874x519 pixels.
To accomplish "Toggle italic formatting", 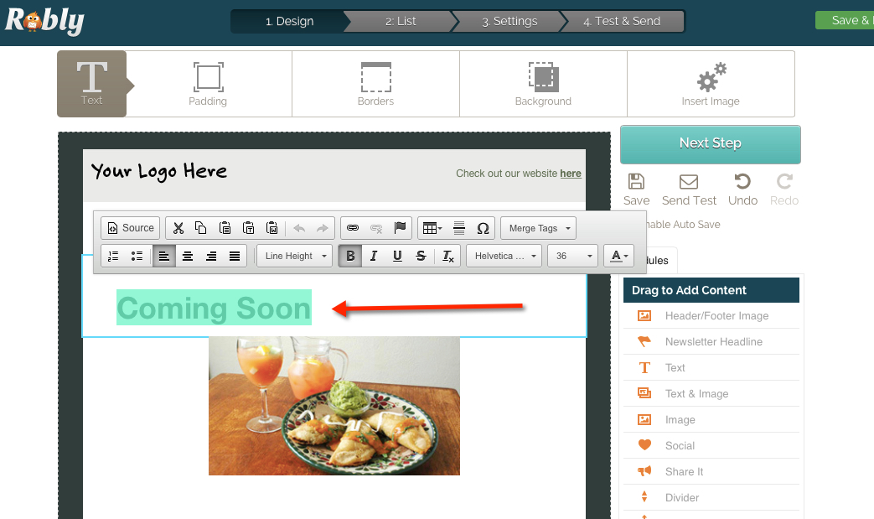I will click(x=374, y=257).
